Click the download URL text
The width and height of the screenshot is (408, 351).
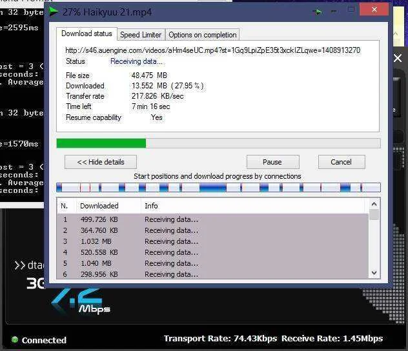point(213,50)
